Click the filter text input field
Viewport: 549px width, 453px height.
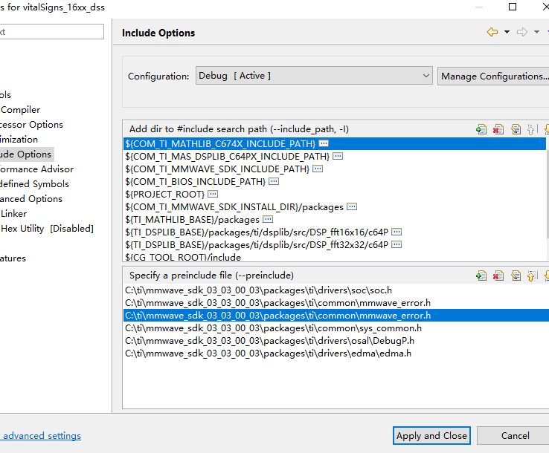tap(51, 32)
